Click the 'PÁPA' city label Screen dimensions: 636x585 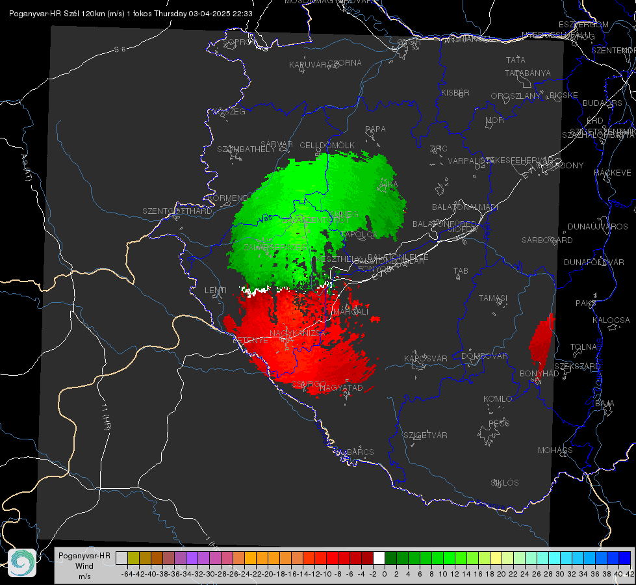pos(375,129)
